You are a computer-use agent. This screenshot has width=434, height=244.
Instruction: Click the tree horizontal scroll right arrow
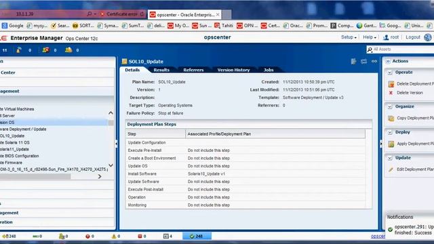click(100, 176)
